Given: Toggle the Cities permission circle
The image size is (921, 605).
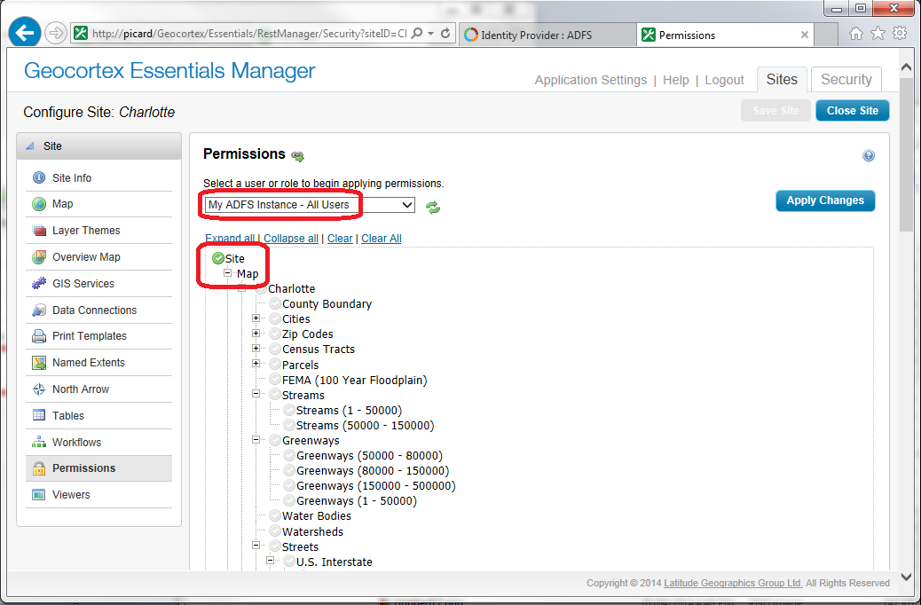Looking at the screenshot, I should [275, 319].
